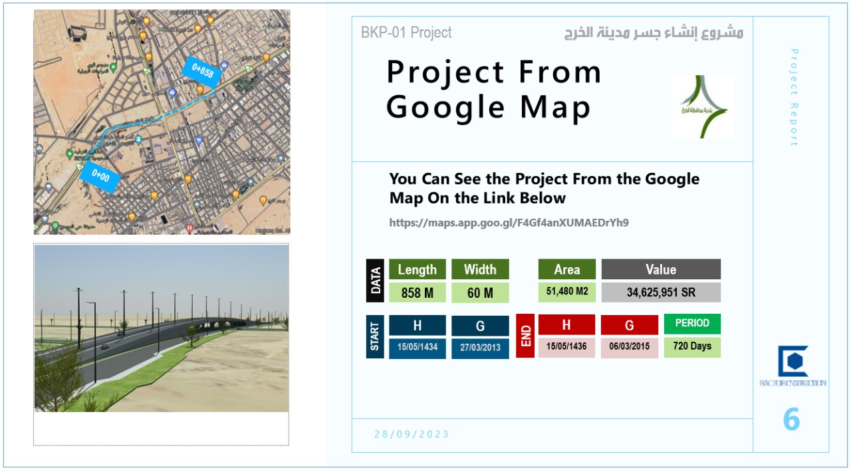This screenshot has height=470, width=851.
Task: Click the BKP-01 Project header text
Action: click(x=406, y=33)
